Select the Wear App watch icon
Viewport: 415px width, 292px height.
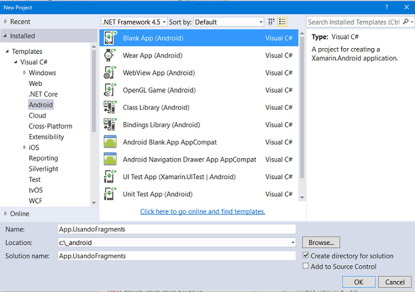[110, 55]
